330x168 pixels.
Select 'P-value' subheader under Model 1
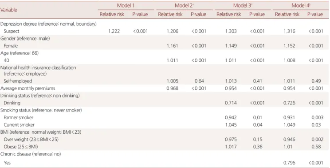point(140,14)
